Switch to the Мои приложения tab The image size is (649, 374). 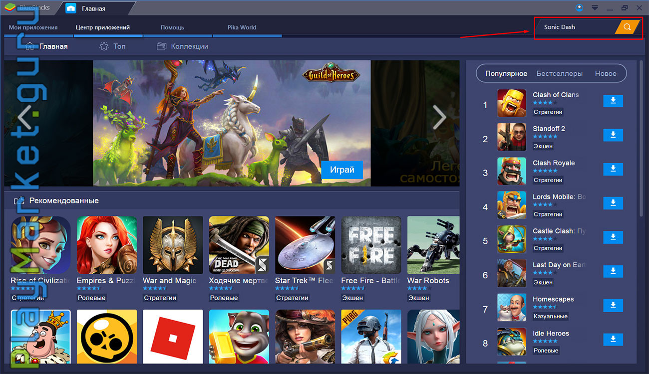coord(33,27)
